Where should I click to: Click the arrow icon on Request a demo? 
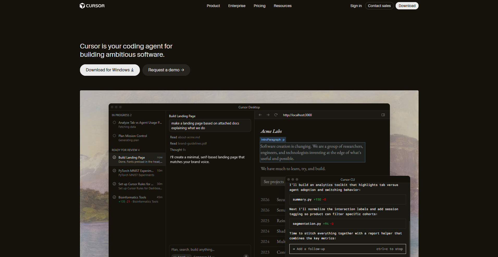click(182, 70)
